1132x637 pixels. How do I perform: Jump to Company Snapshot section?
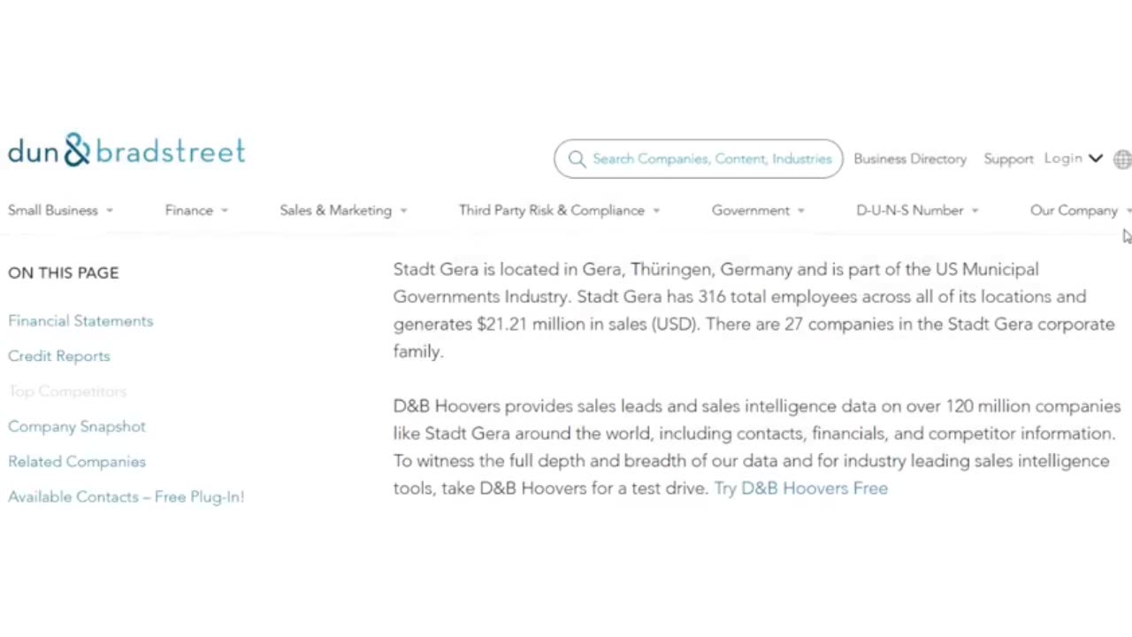(77, 426)
